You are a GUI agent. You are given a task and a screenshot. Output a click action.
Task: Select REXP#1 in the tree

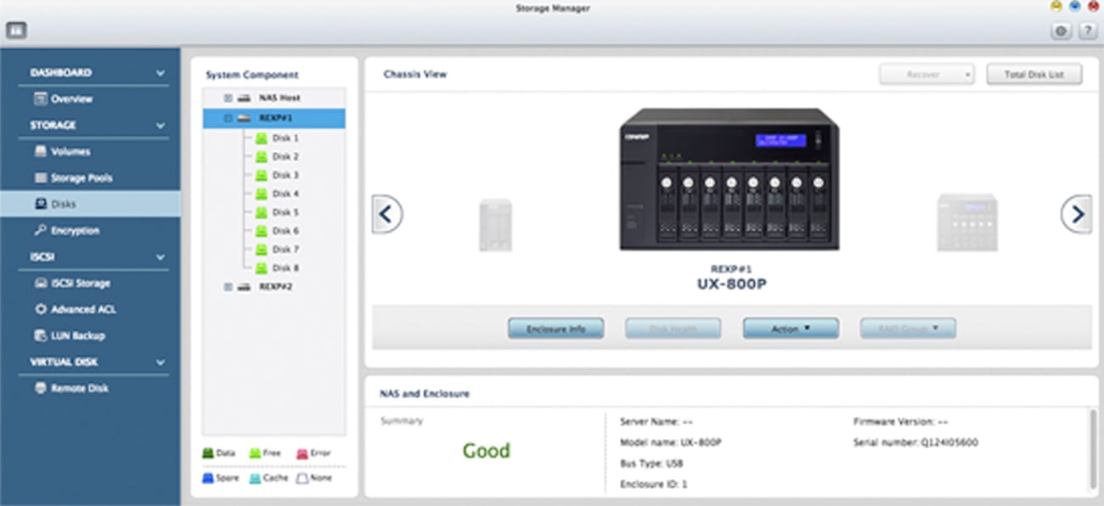273,118
